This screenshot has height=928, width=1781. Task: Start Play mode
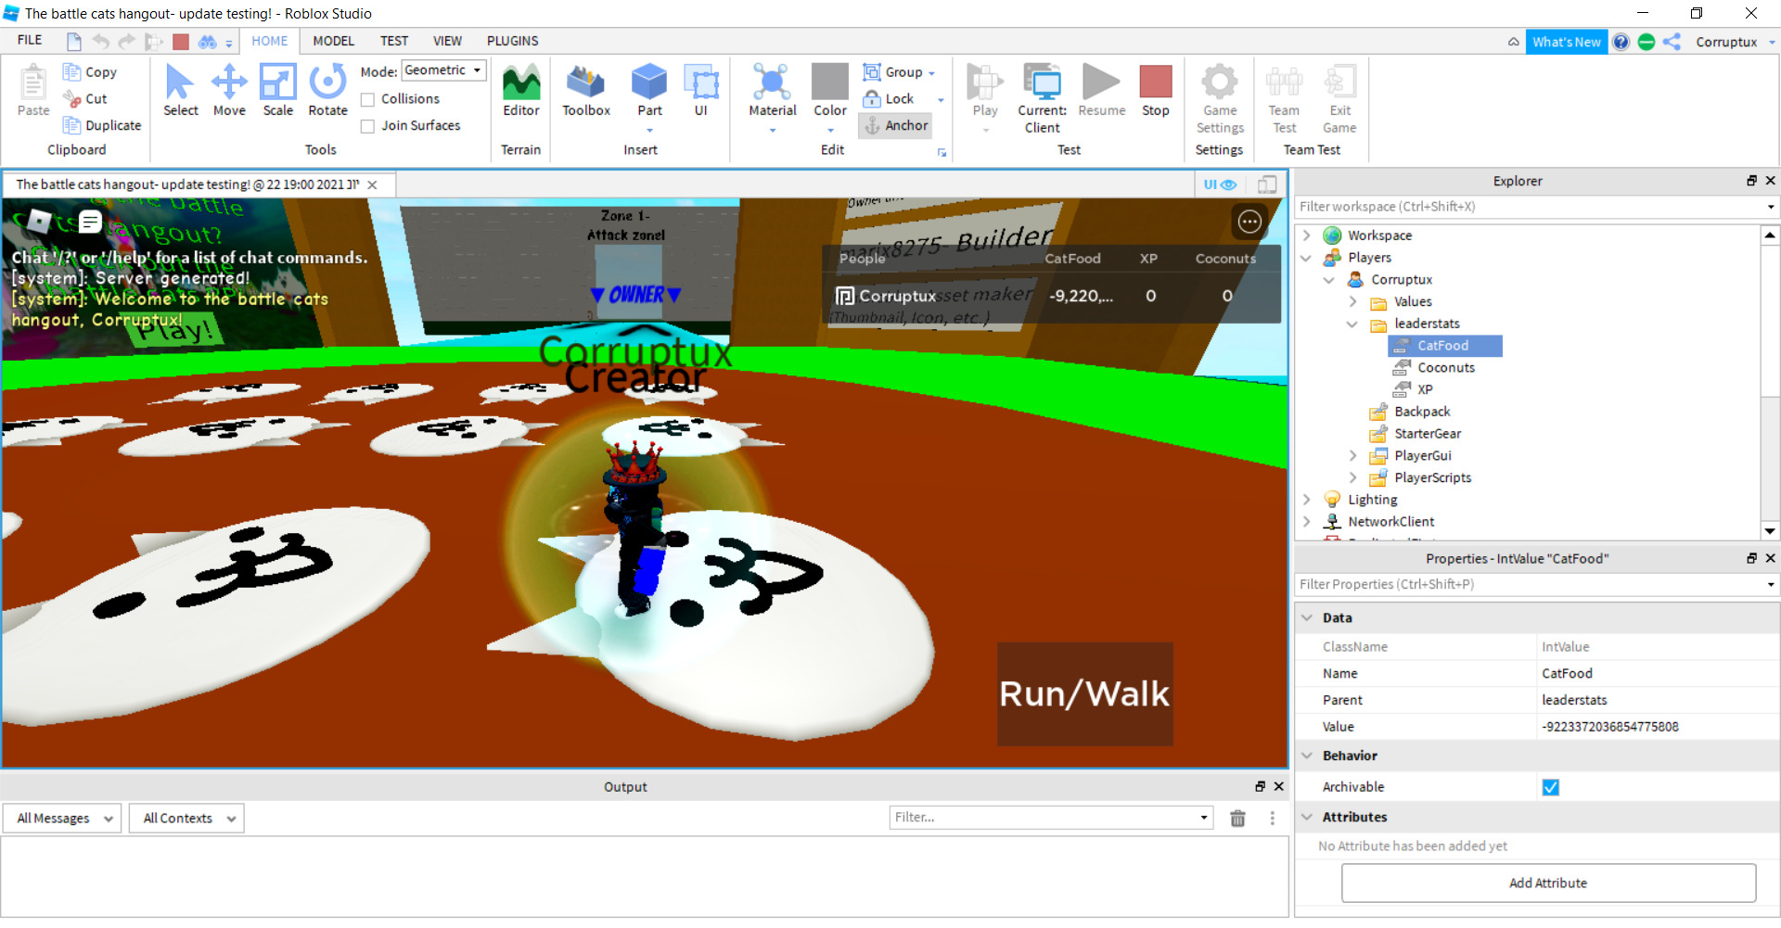983,90
